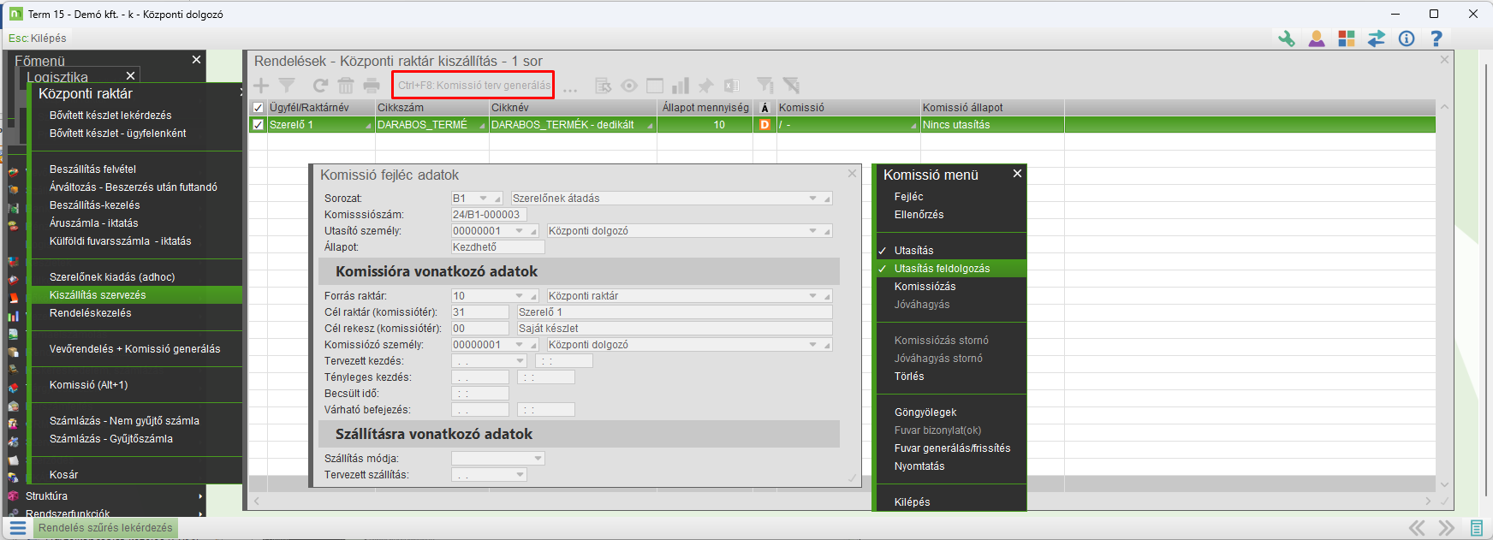Viewport: 1493px width, 540px height.
Task: Close the Főmenü panel
Action: point(196,60)
